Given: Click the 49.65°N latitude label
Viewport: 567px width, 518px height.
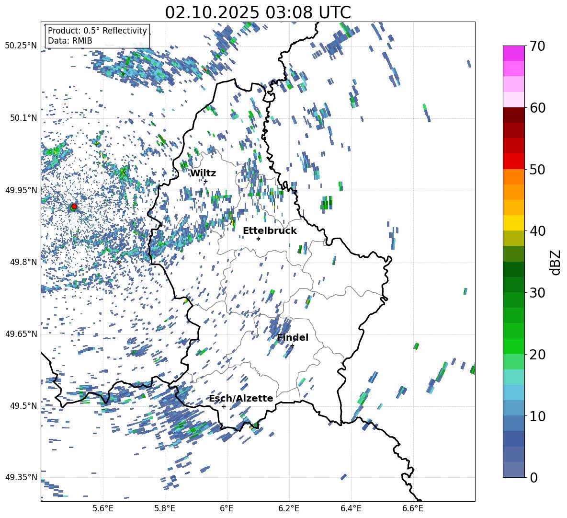Looking at the screenshot, I should pos(21,334).
